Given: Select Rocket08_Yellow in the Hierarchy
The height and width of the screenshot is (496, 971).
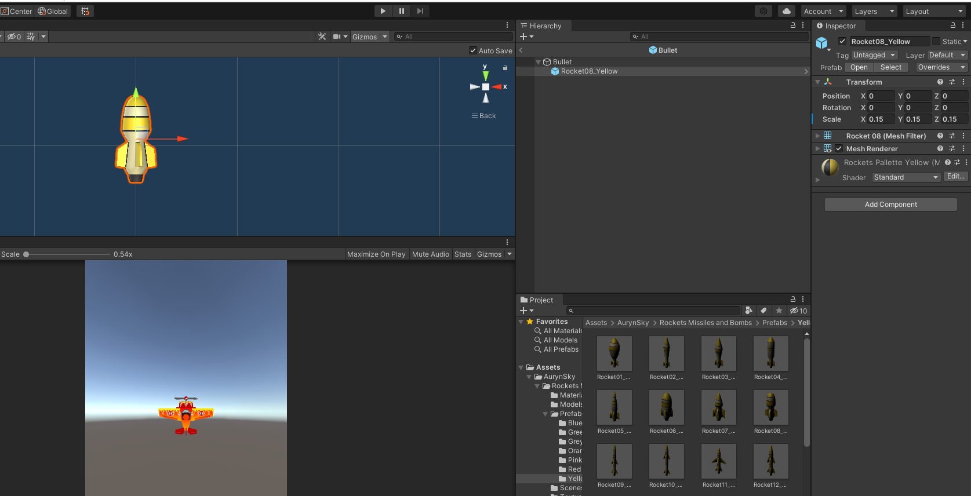Looking at the screenshot, I should pos(589,71).
